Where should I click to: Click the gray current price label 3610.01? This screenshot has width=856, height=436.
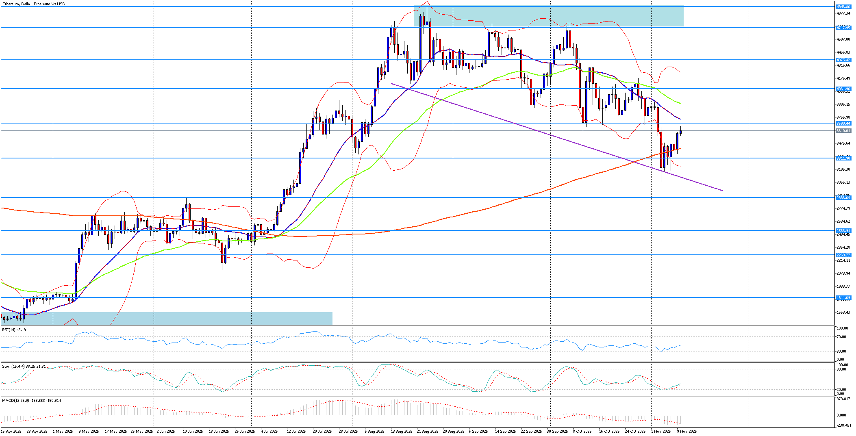843,130
